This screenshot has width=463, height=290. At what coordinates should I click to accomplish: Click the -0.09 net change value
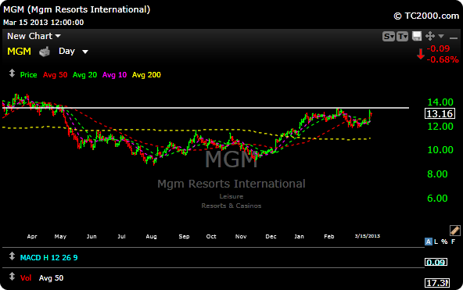click(438, 48)
